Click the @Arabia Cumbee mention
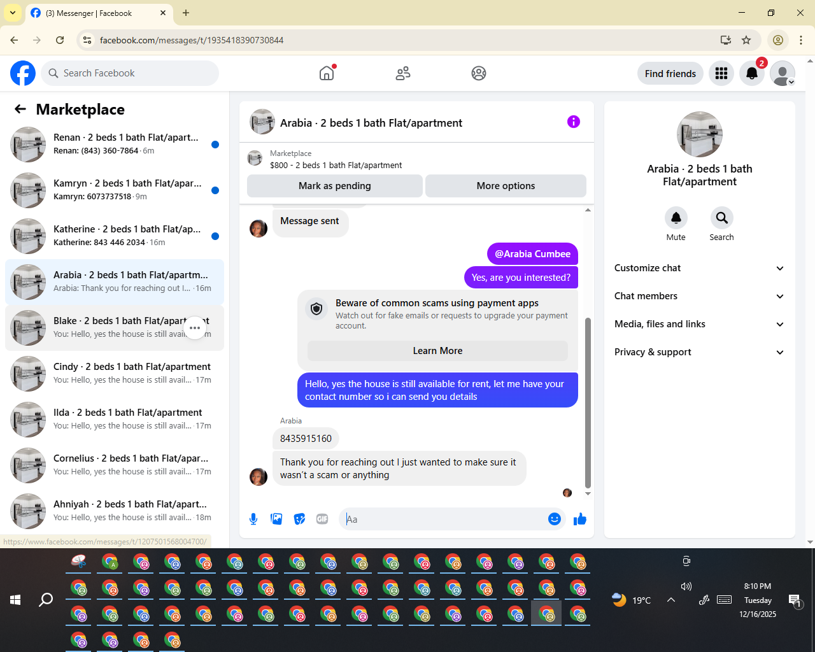 533,254
